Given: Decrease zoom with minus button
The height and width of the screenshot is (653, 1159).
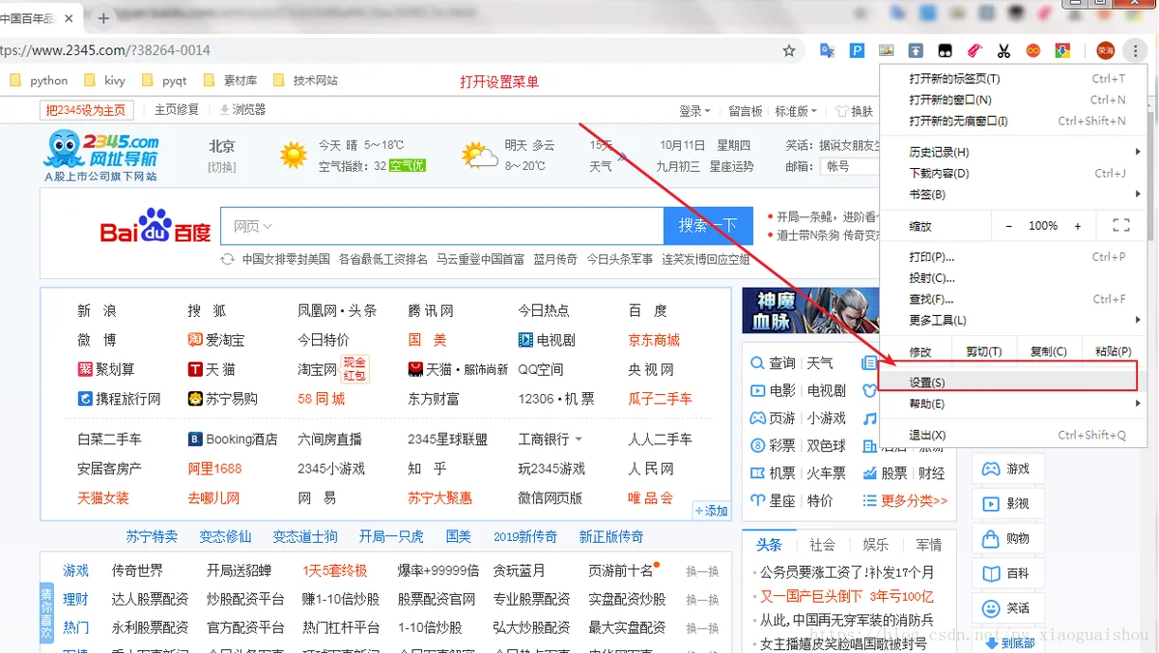Looking at the screenshot, I should tap(1008, 225).
